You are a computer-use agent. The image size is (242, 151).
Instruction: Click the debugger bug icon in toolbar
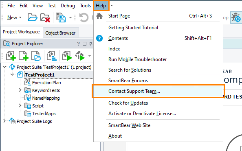point(236,18)
